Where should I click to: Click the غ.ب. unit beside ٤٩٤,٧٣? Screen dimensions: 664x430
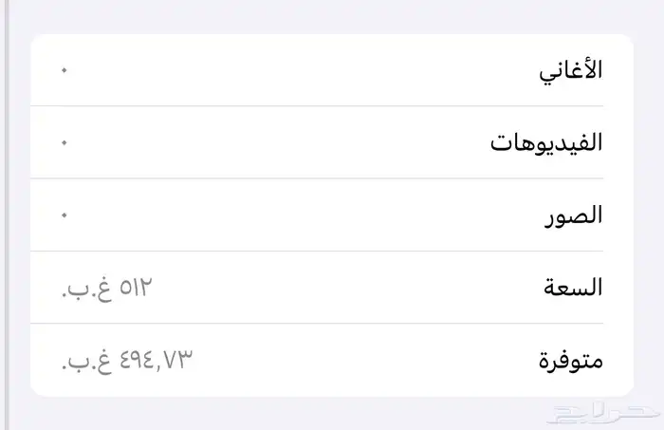pyautogui.click(x=86, y=361)
